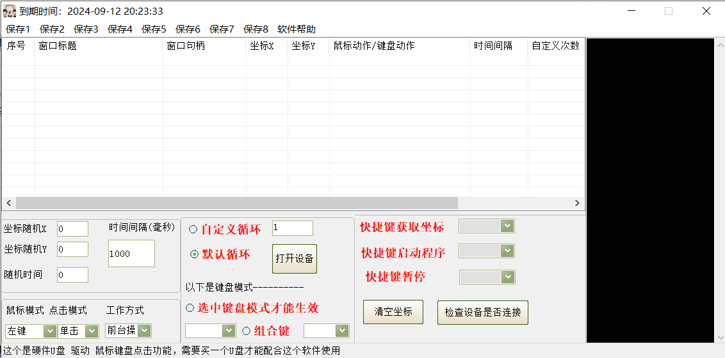Click the app icon in title bar
This screenshot has height=358, width=725.
click(x=10, y=11)
